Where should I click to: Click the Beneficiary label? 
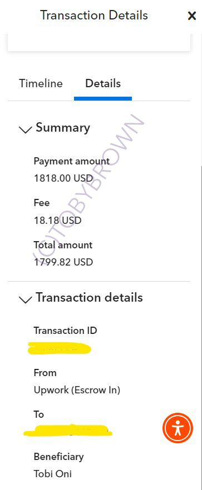click(x=58, y=457)
